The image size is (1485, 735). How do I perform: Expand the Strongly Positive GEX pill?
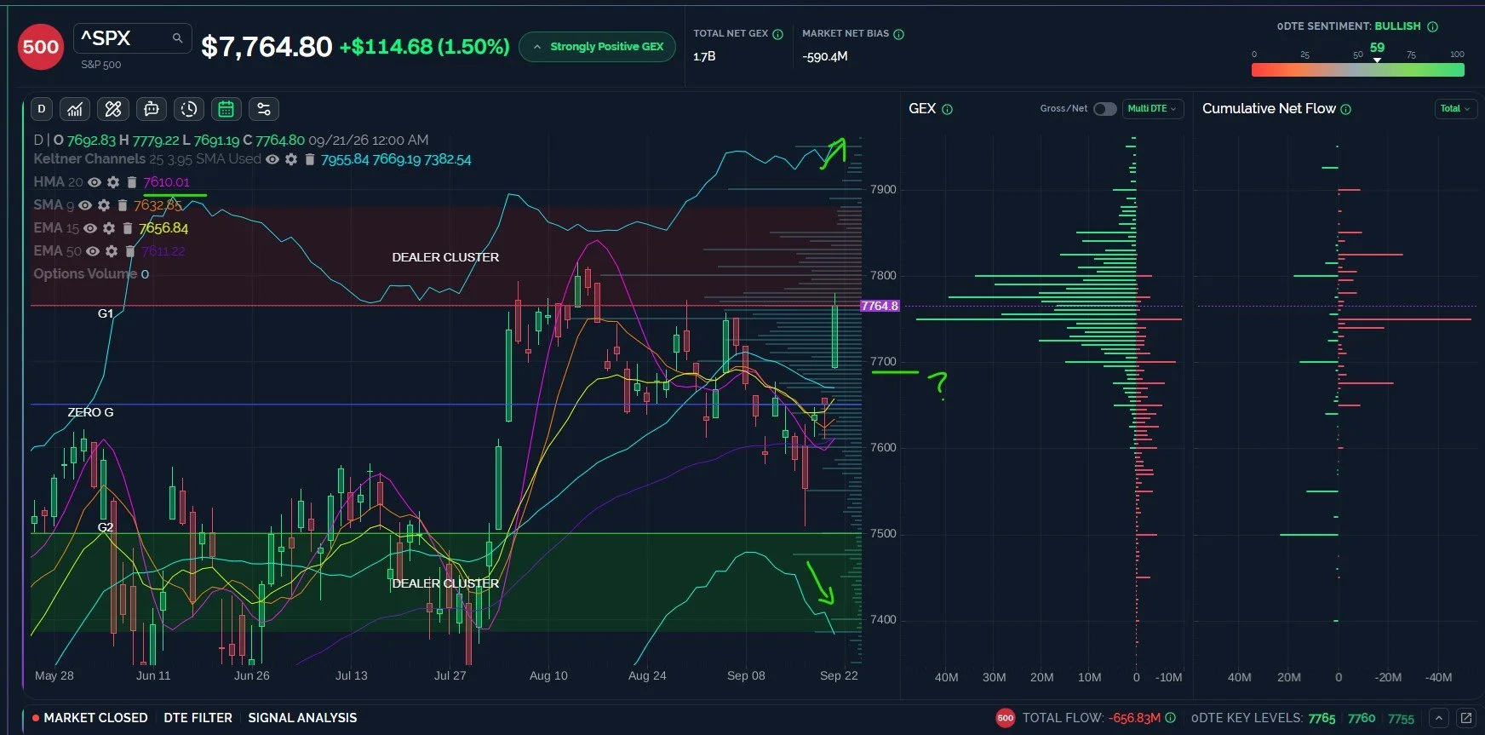click(x=597, y=47)
